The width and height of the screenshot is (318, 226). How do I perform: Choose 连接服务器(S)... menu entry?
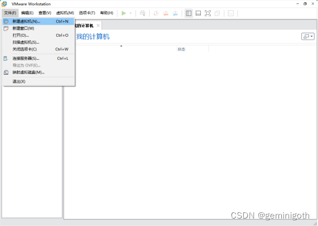tap(38, 59)
